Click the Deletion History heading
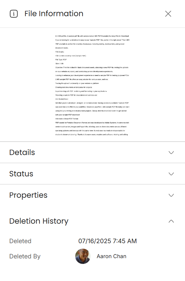This screenshot has width=185, height=281. pos(39,221)
